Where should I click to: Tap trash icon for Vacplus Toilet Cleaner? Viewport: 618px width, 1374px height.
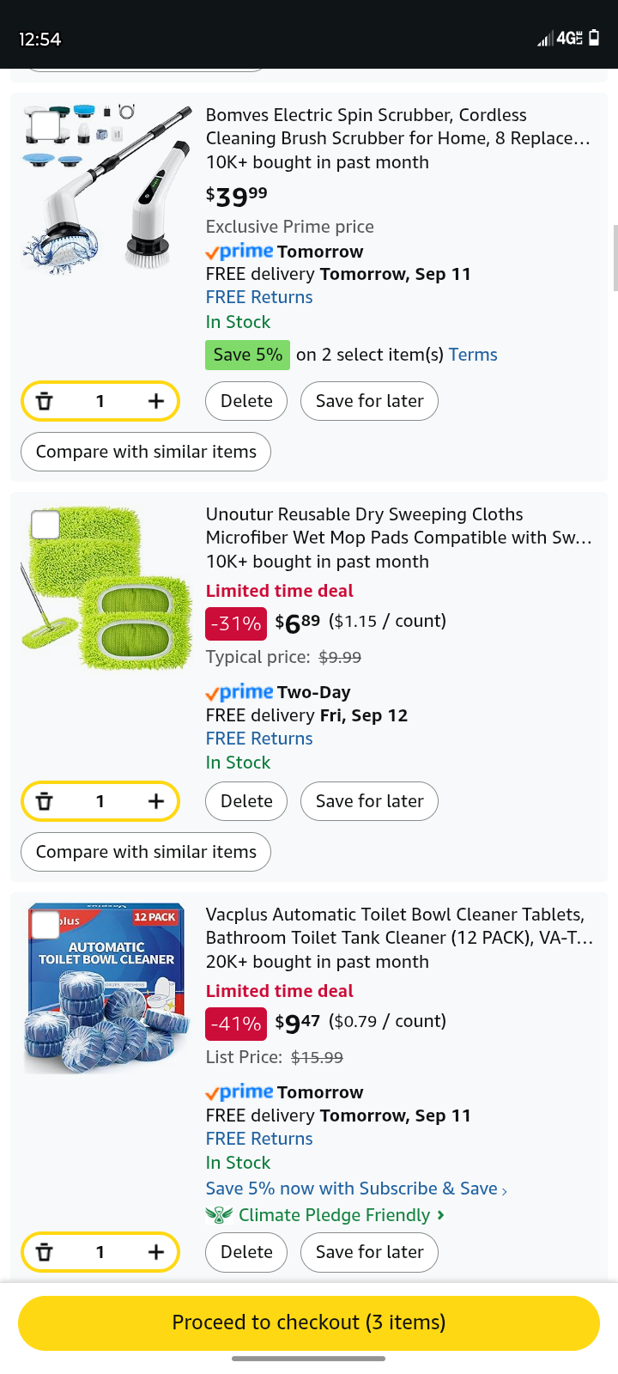pyautogui.click(x=45, y=1252)
